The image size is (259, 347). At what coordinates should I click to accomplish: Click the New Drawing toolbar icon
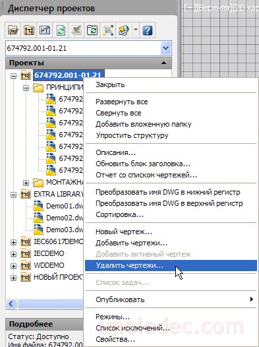pyautogui.click(x=45, y=30)
